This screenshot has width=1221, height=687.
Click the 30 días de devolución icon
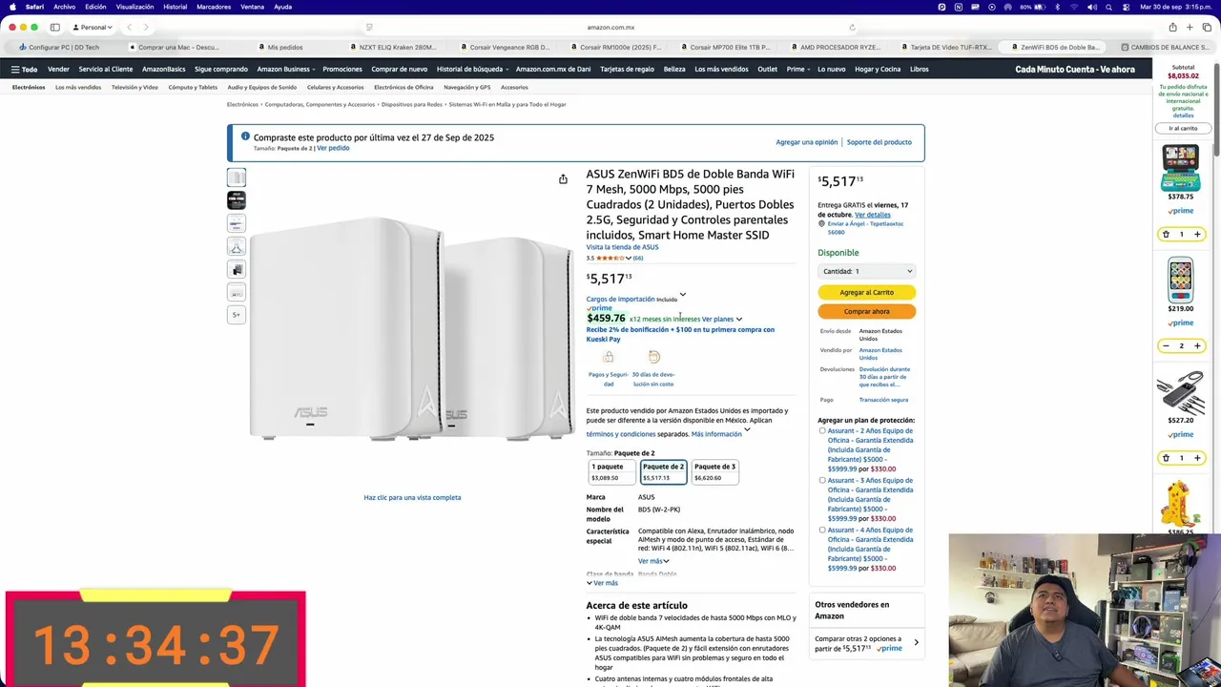(653, 357)
